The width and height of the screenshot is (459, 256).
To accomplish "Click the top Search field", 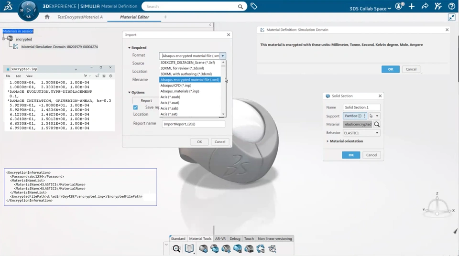I will (190, 6).
